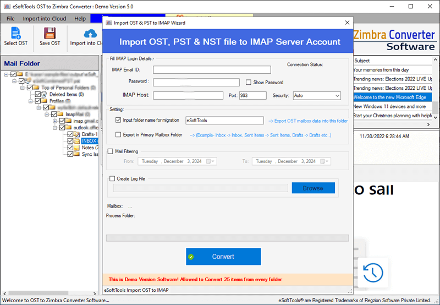The image size is (440, 305).
Task: Open the To date picker dropdown
Action: click(327, 161)
